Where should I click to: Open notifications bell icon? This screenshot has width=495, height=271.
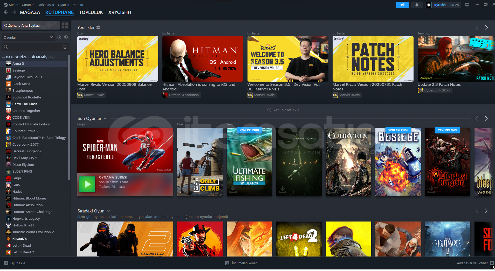click(417, 5)
